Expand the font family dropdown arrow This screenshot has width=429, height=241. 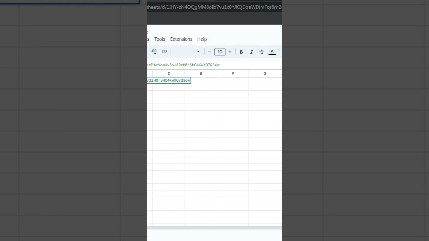point(198,52)
